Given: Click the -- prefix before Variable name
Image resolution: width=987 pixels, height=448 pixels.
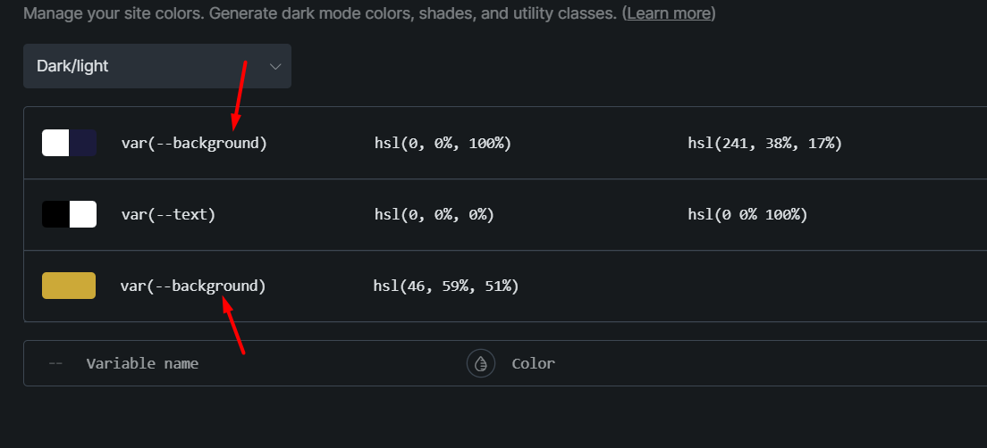Looking at the screenshot, I should (x=55, y=363).
